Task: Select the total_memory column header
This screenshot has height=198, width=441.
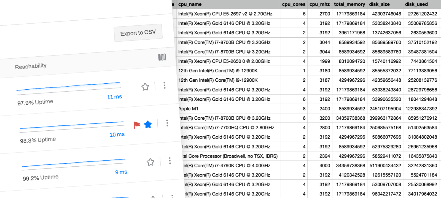Action: pyautogui.click(x=349, y=4)
